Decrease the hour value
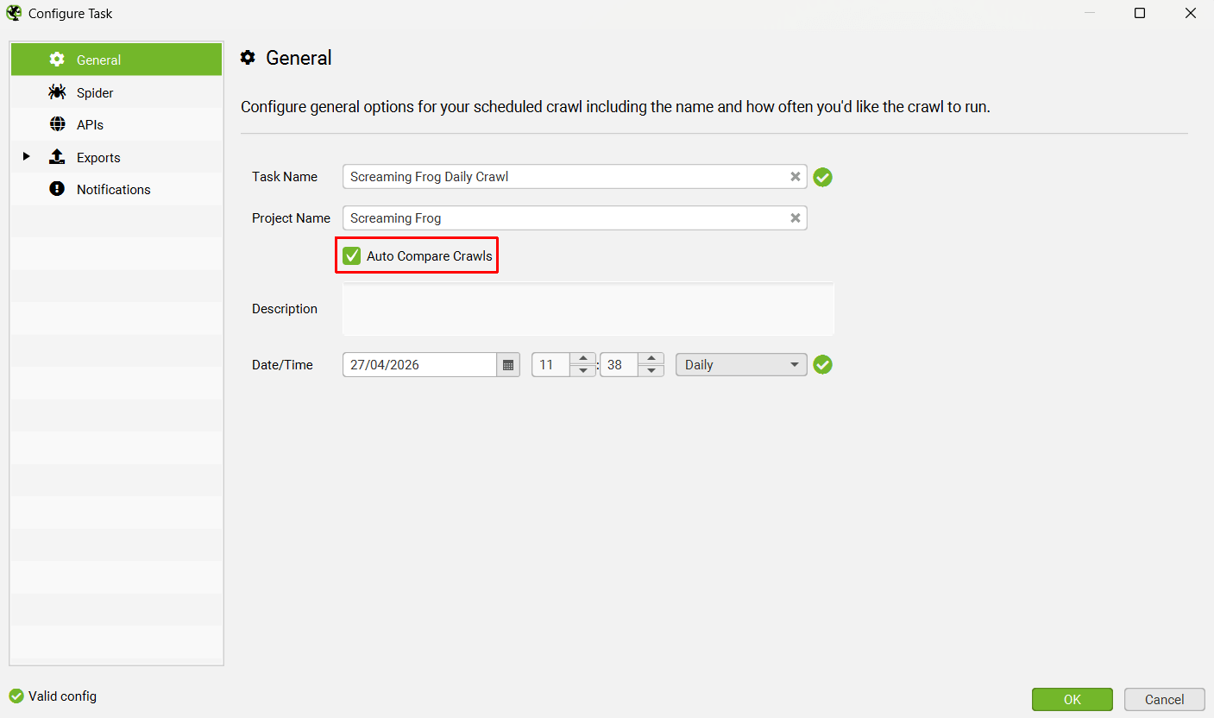The width and height of the screenshot is (1214, 718). point(583,371)
